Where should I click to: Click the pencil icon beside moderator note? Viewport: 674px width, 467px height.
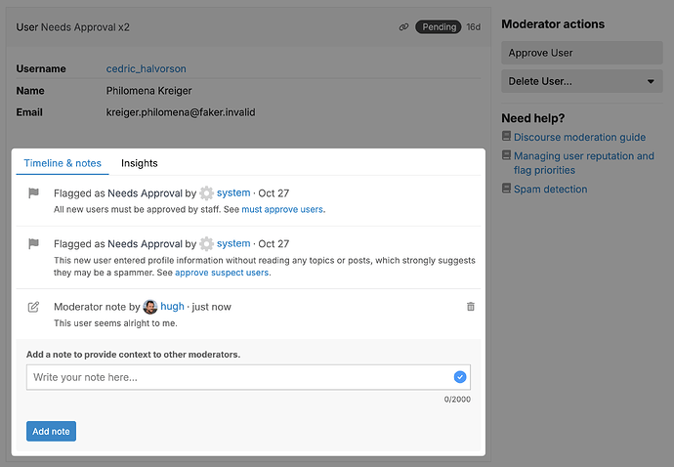(x=33, y=307)
